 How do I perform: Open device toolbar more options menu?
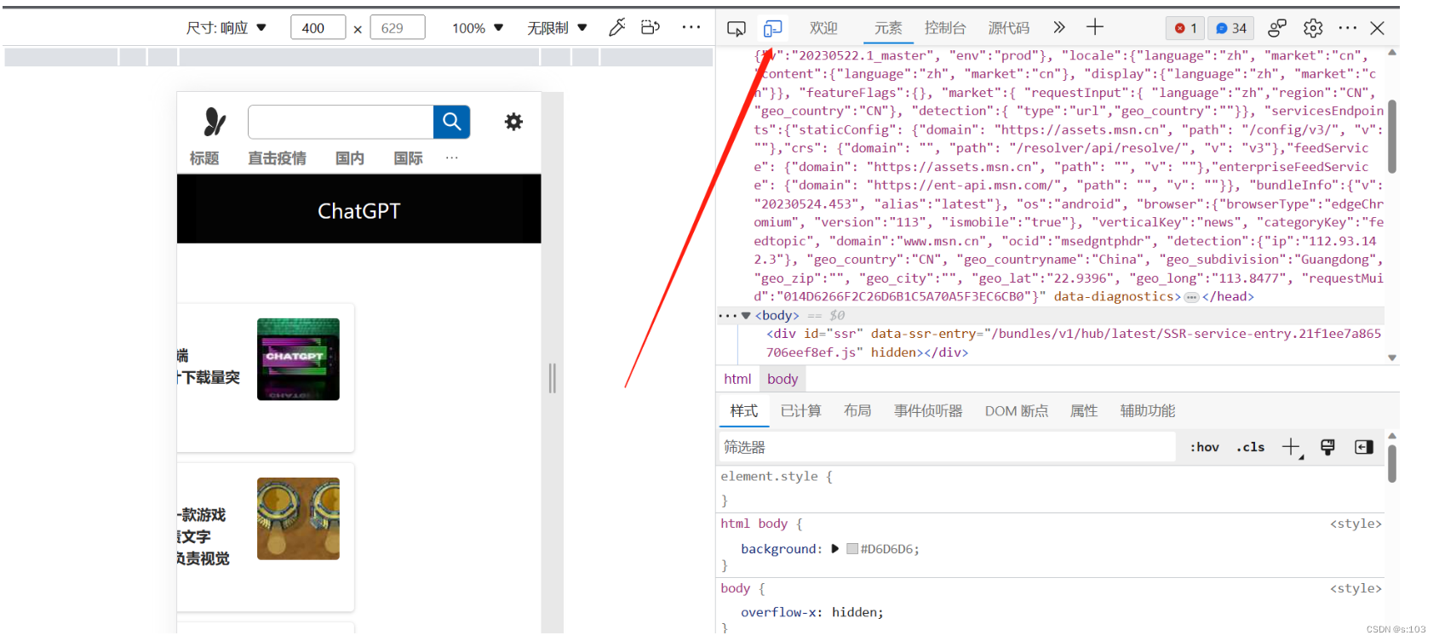pyautogui.click(x=691, y=27)
